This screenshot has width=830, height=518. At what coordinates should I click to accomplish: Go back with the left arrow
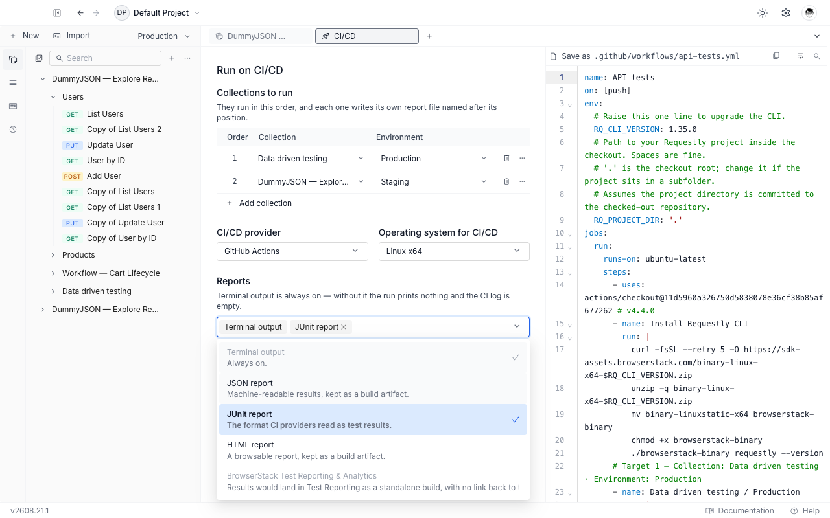point(80,13)
